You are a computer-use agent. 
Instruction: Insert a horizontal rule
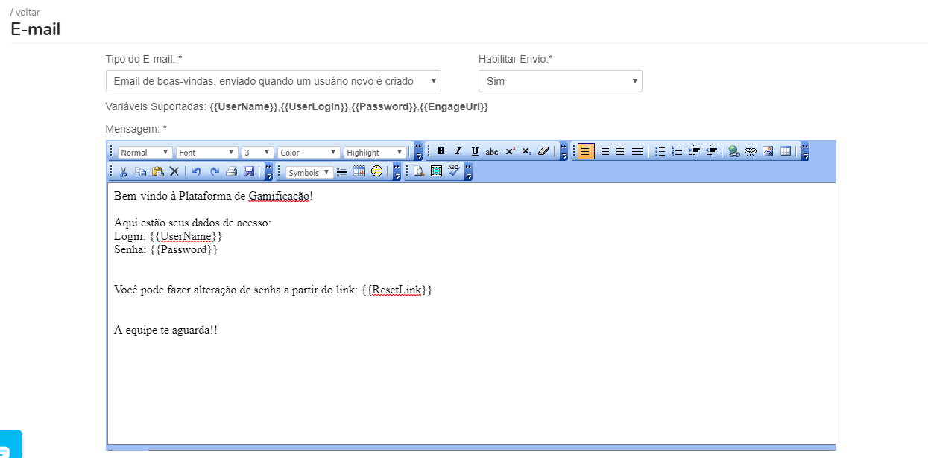342,171
